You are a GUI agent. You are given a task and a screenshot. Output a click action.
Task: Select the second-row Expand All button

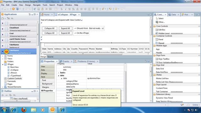pyautogui.click(x=65, y=33)
